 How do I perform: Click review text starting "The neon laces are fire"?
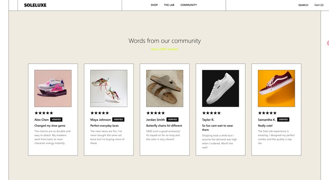107,137
